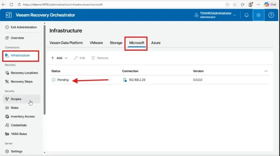The image size is (280, 156).
Task: Click the Veeam Recovery Orchestrator logo icon
Action: 9,15
